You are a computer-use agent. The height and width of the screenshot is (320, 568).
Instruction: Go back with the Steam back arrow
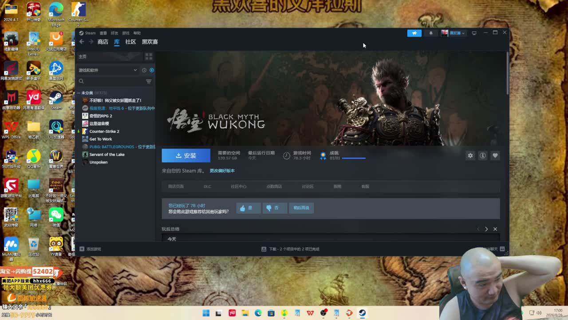pos(82,42)
